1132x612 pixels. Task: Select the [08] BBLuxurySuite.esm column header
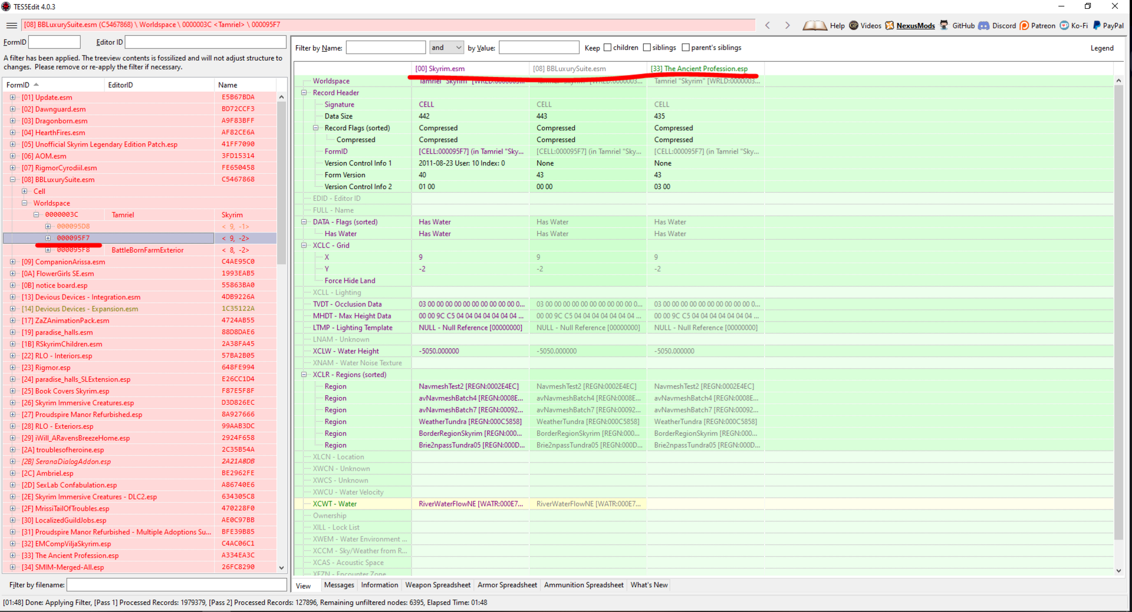pos(588,69)
